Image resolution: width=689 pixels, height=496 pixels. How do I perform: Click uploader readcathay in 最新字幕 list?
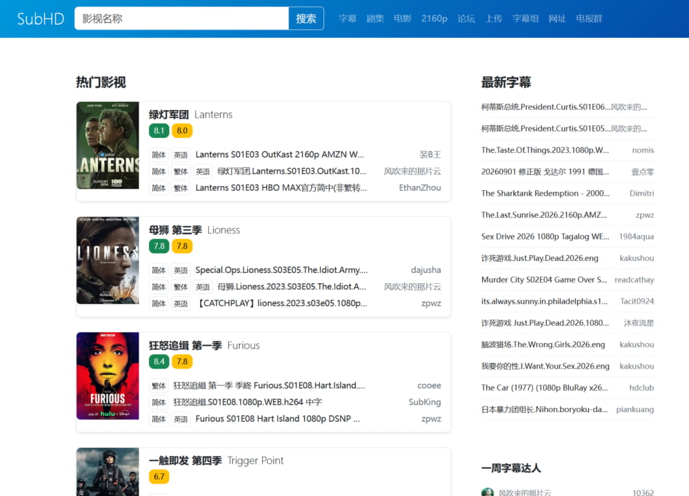pos(634,280)
